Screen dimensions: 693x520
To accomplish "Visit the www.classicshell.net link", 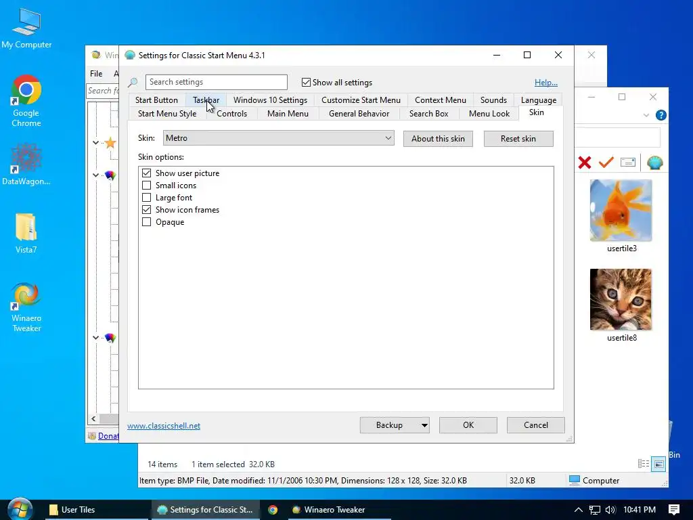I will 164,426.
